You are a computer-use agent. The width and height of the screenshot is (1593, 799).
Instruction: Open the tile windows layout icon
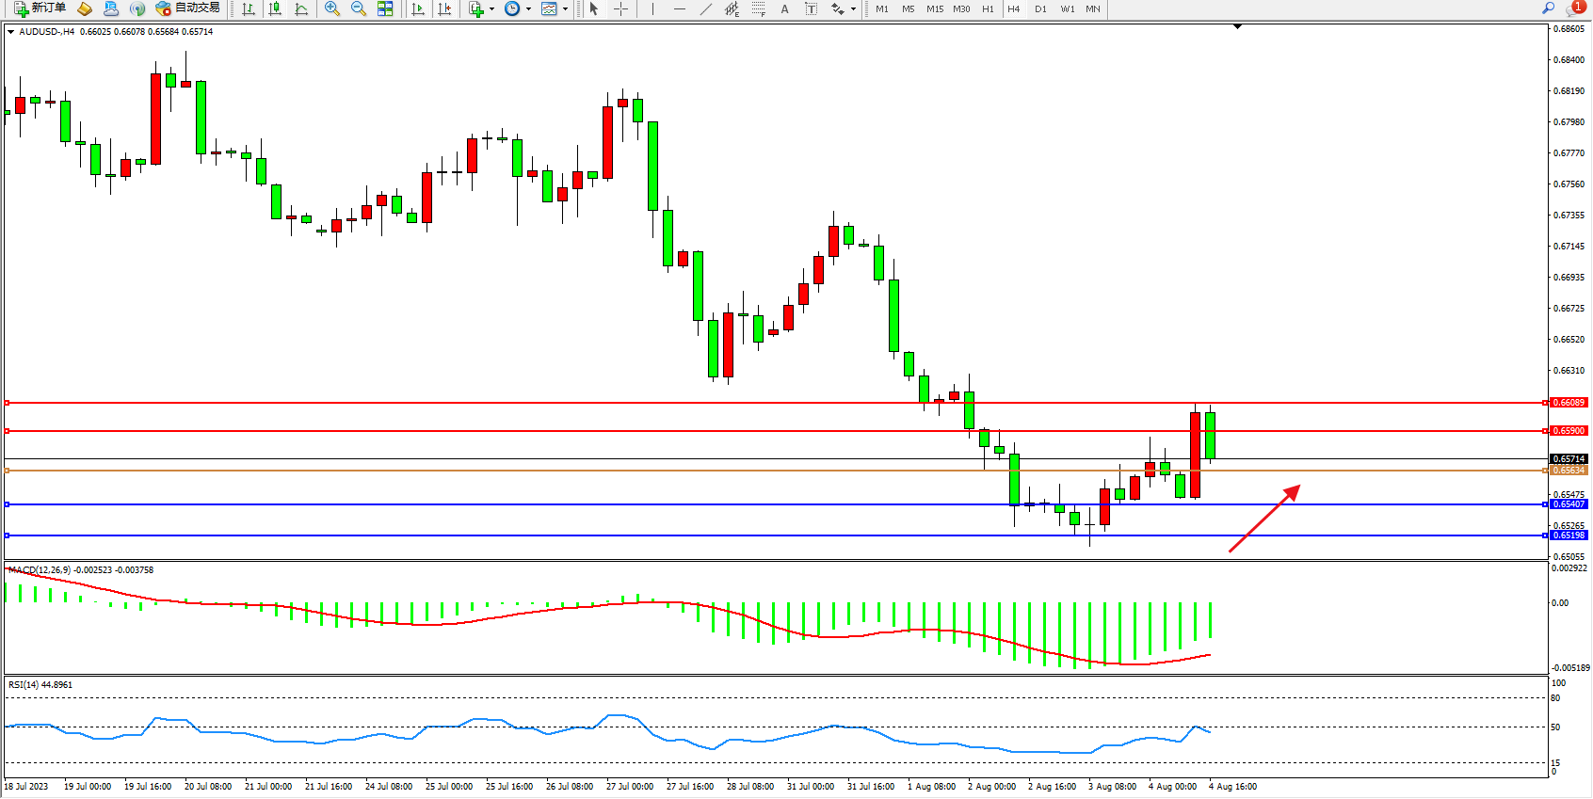coord(385,8)
